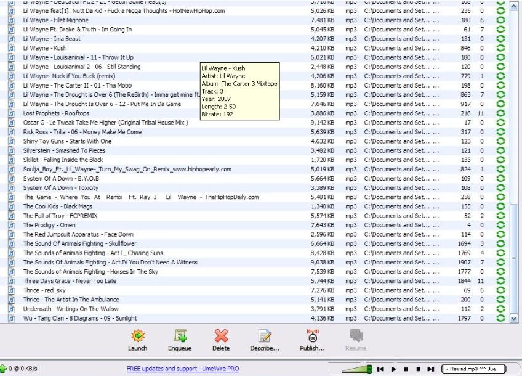Click the green connection status arrow icon

pos(4,369)
